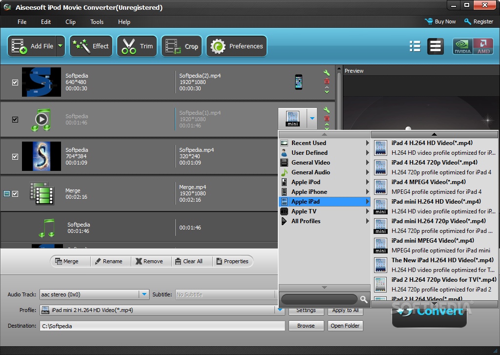Move Softpedia(2).mp4 row down with arrow
This screenshot has width=500, height=355.
pyautogui.click(x=327, y=92)
